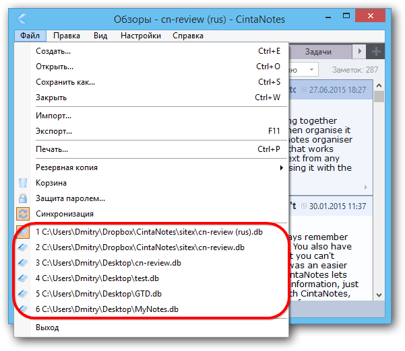Screen dimensions: 405x351
Task: Click the scrollbar down arrow in notes list
Action: [379, 295]
